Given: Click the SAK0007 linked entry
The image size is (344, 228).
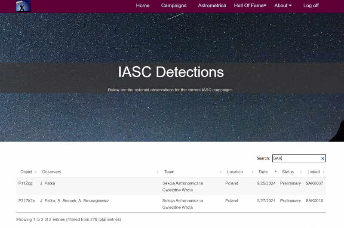Looking at the screenshot, I should tap(314, 183).
